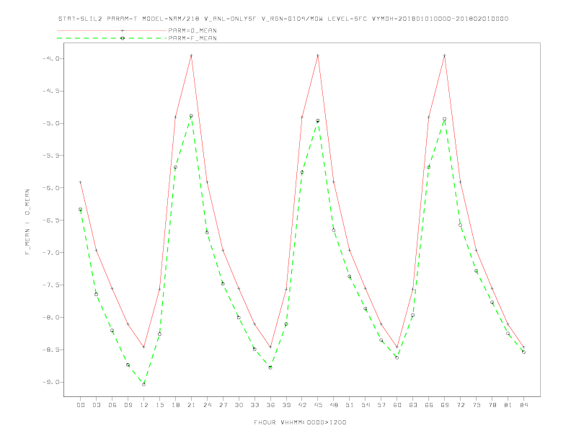Click the x-axis tick label 69

coord(445,405)
